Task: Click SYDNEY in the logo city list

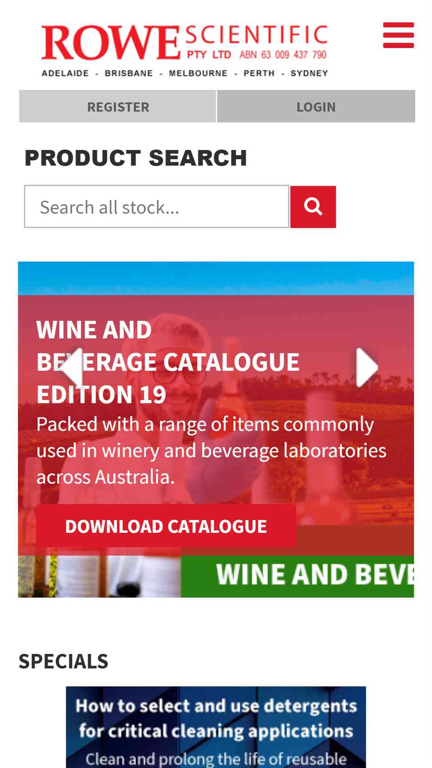Action: [309, 73]
